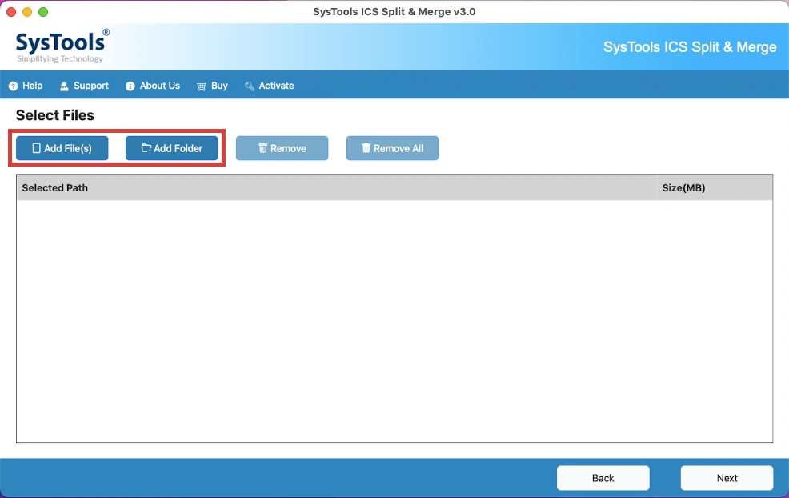Screen dimensions: 789x498
Task: Click the Remove All button
Action: pyautogui.click(x=392, y=148)
